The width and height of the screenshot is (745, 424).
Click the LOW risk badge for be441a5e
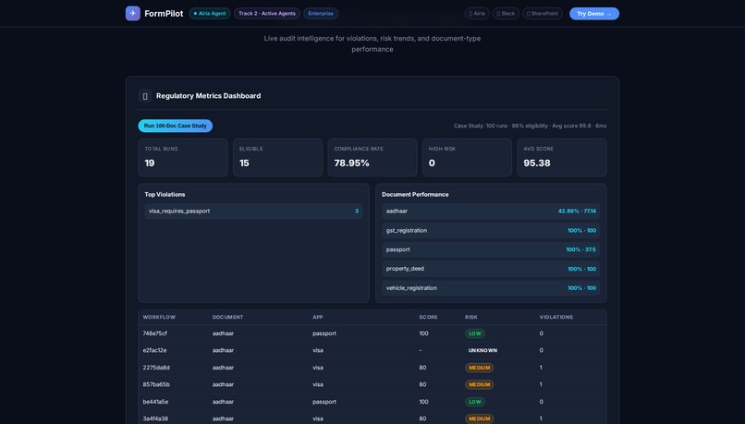[x=475, y=402]
